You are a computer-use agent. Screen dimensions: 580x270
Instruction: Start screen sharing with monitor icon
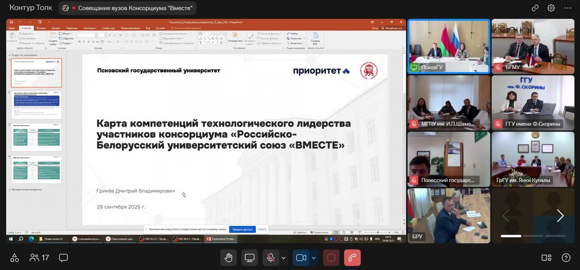pyautogui.click(x=249, y=258)
